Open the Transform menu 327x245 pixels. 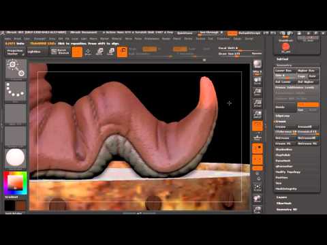pyautogui.click(x=223, y=39)
